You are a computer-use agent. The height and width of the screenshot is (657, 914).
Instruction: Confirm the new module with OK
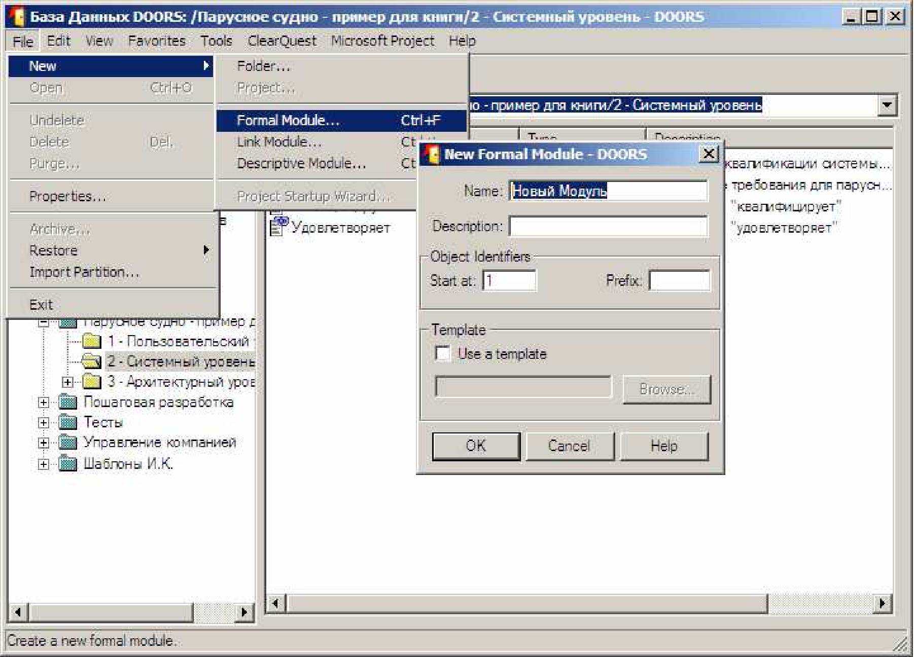click(476, 446)
